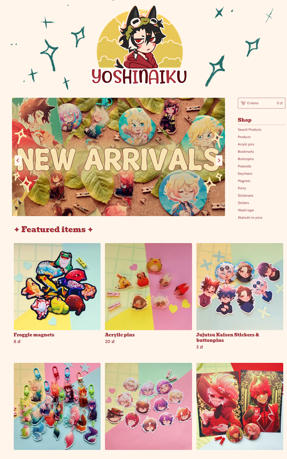Viewport: 287px width, 459px height.
Task: Open the cart showing 0 items
Action: point(262,103)
